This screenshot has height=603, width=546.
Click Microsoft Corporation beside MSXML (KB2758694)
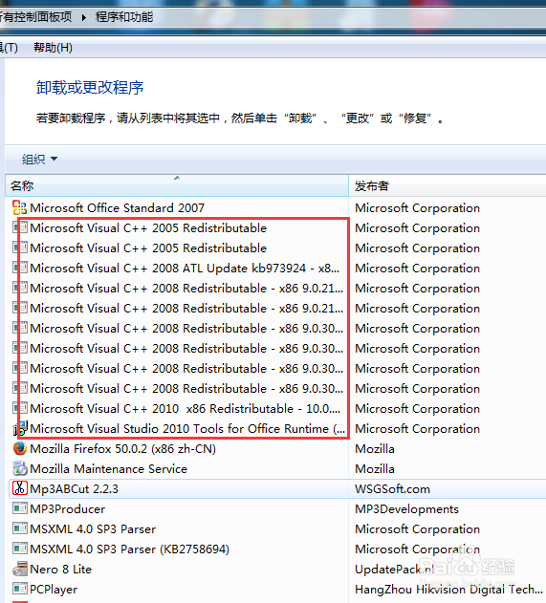tap(417, 549)
